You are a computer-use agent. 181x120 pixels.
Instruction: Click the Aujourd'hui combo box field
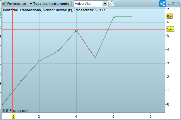coord(91,4)
